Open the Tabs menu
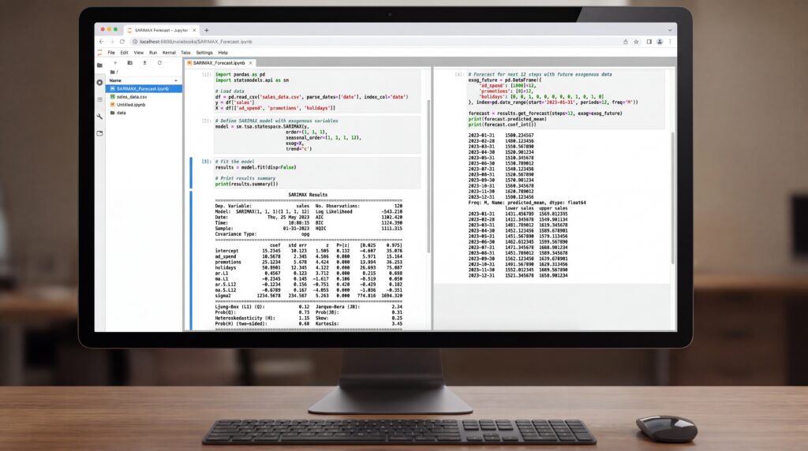 [185, 53]
